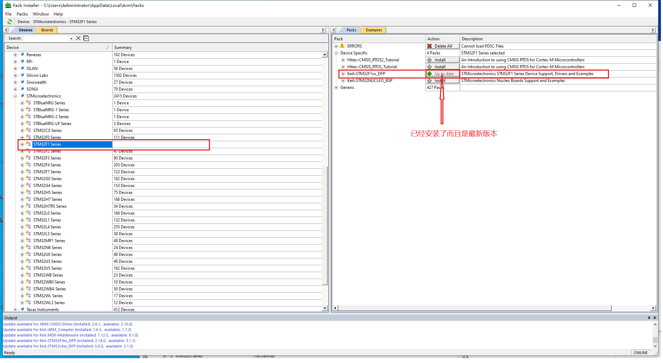Click the Up to date button for STM32F1xx_DFP
The width and height of the screenshot is (663, 363).
[443, 74]
